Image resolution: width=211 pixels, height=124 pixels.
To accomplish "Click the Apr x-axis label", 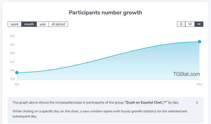I will [17, 84].
